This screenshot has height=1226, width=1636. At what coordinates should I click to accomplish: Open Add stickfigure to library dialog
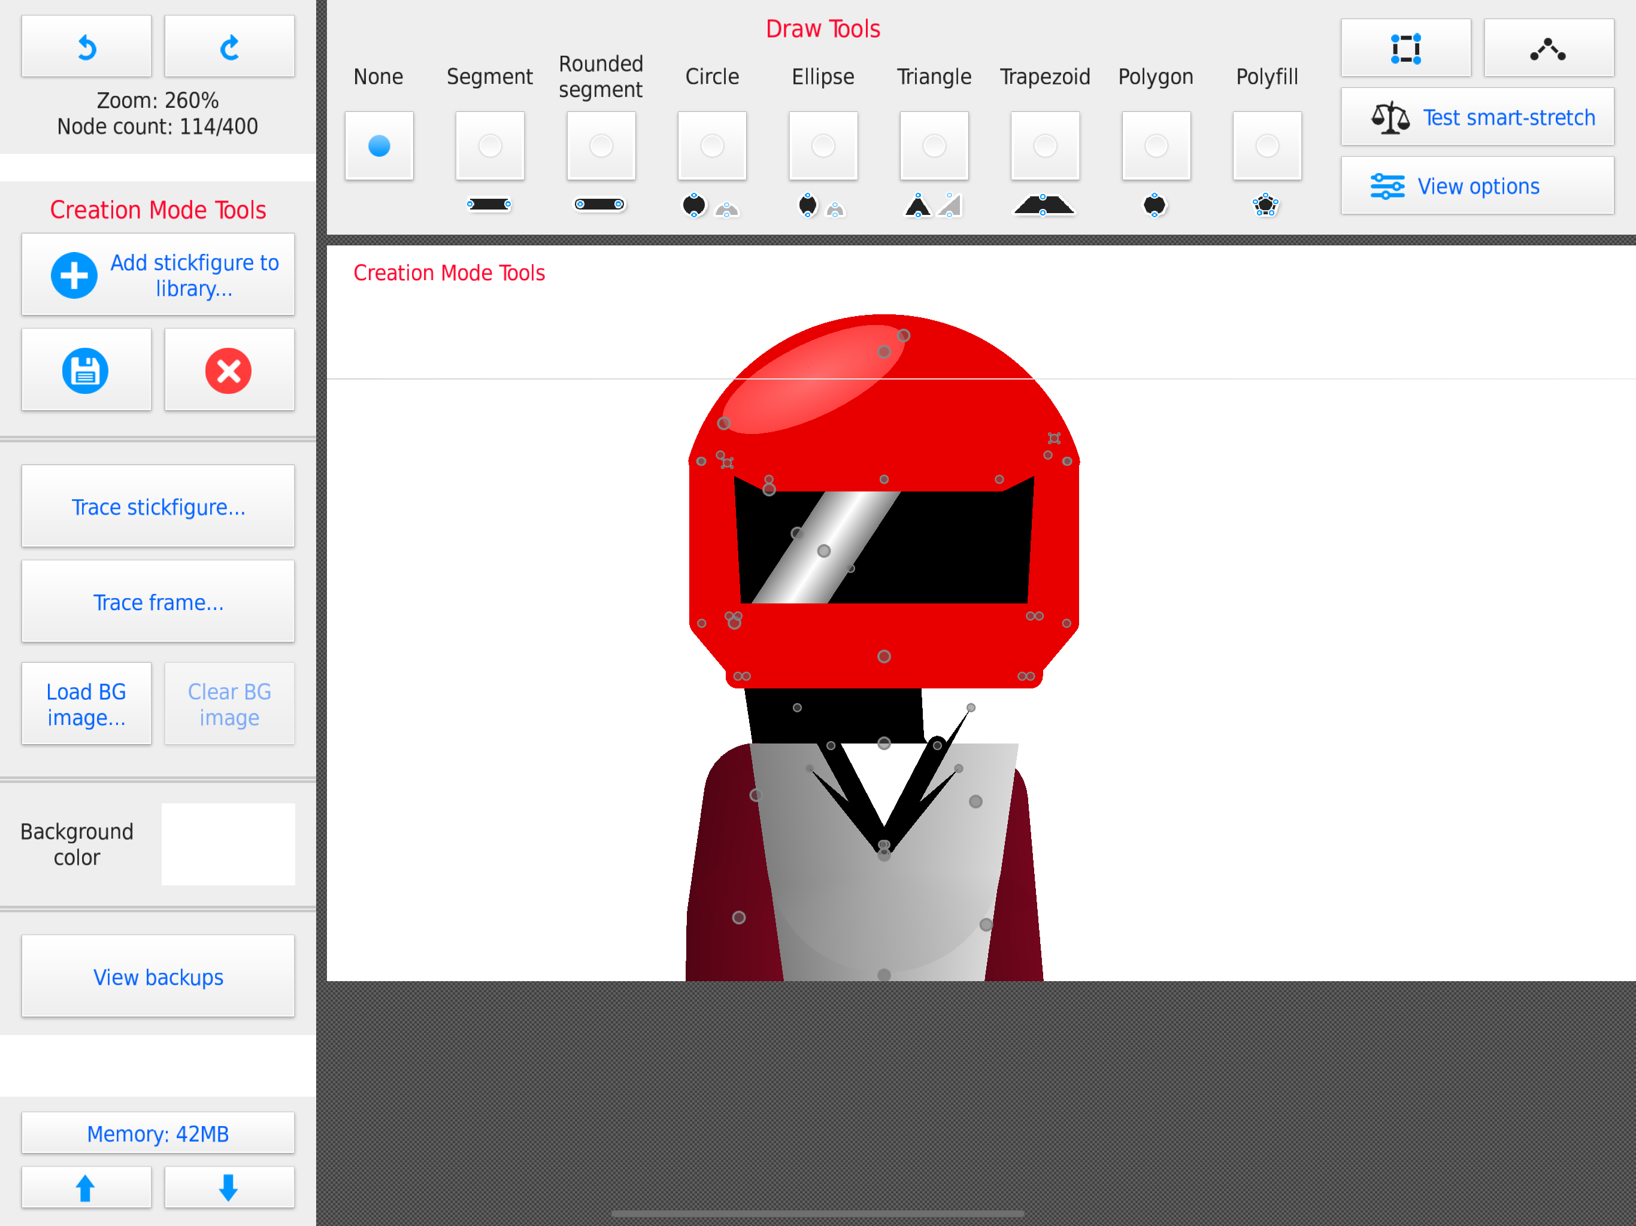(158, 274)
